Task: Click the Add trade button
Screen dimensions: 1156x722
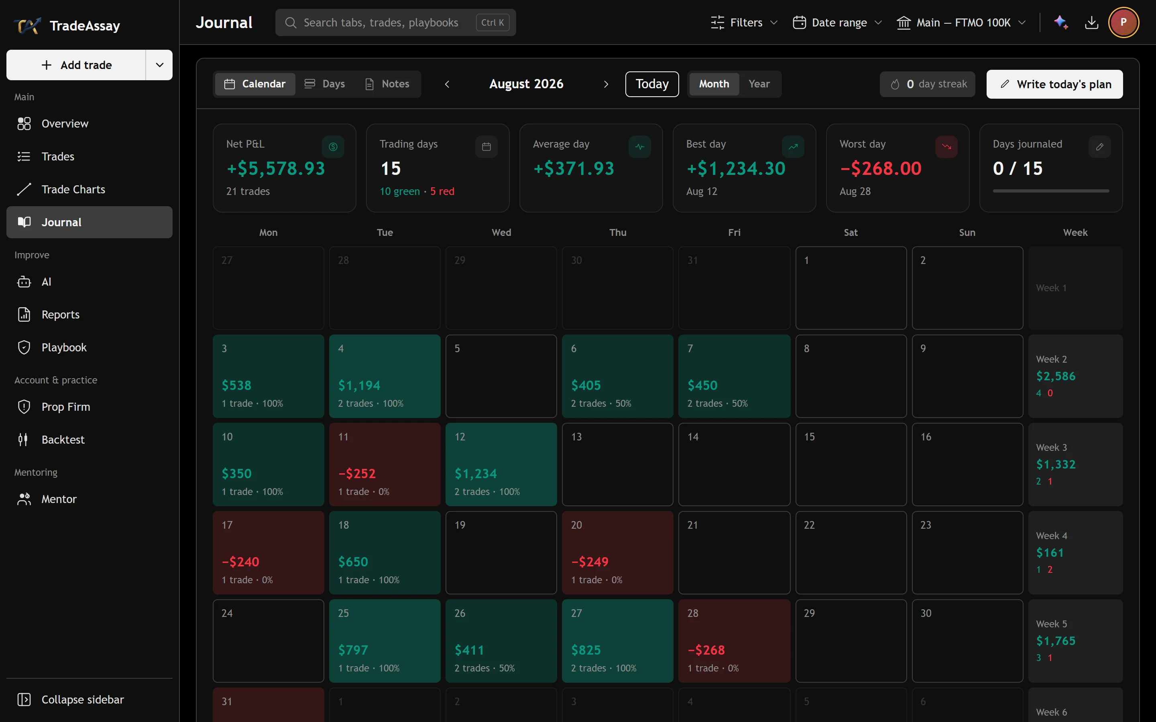Action: 76,65
